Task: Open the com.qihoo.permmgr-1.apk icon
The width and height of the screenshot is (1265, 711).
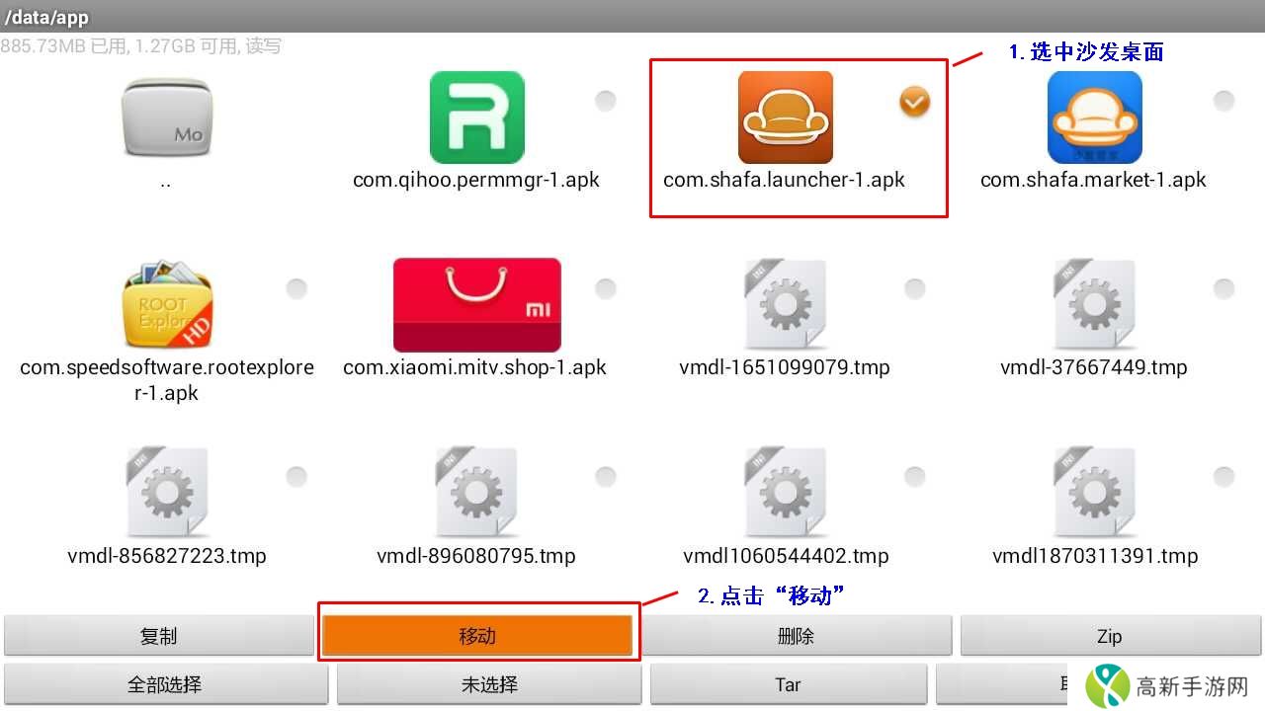Action: (x=476, y=118)
